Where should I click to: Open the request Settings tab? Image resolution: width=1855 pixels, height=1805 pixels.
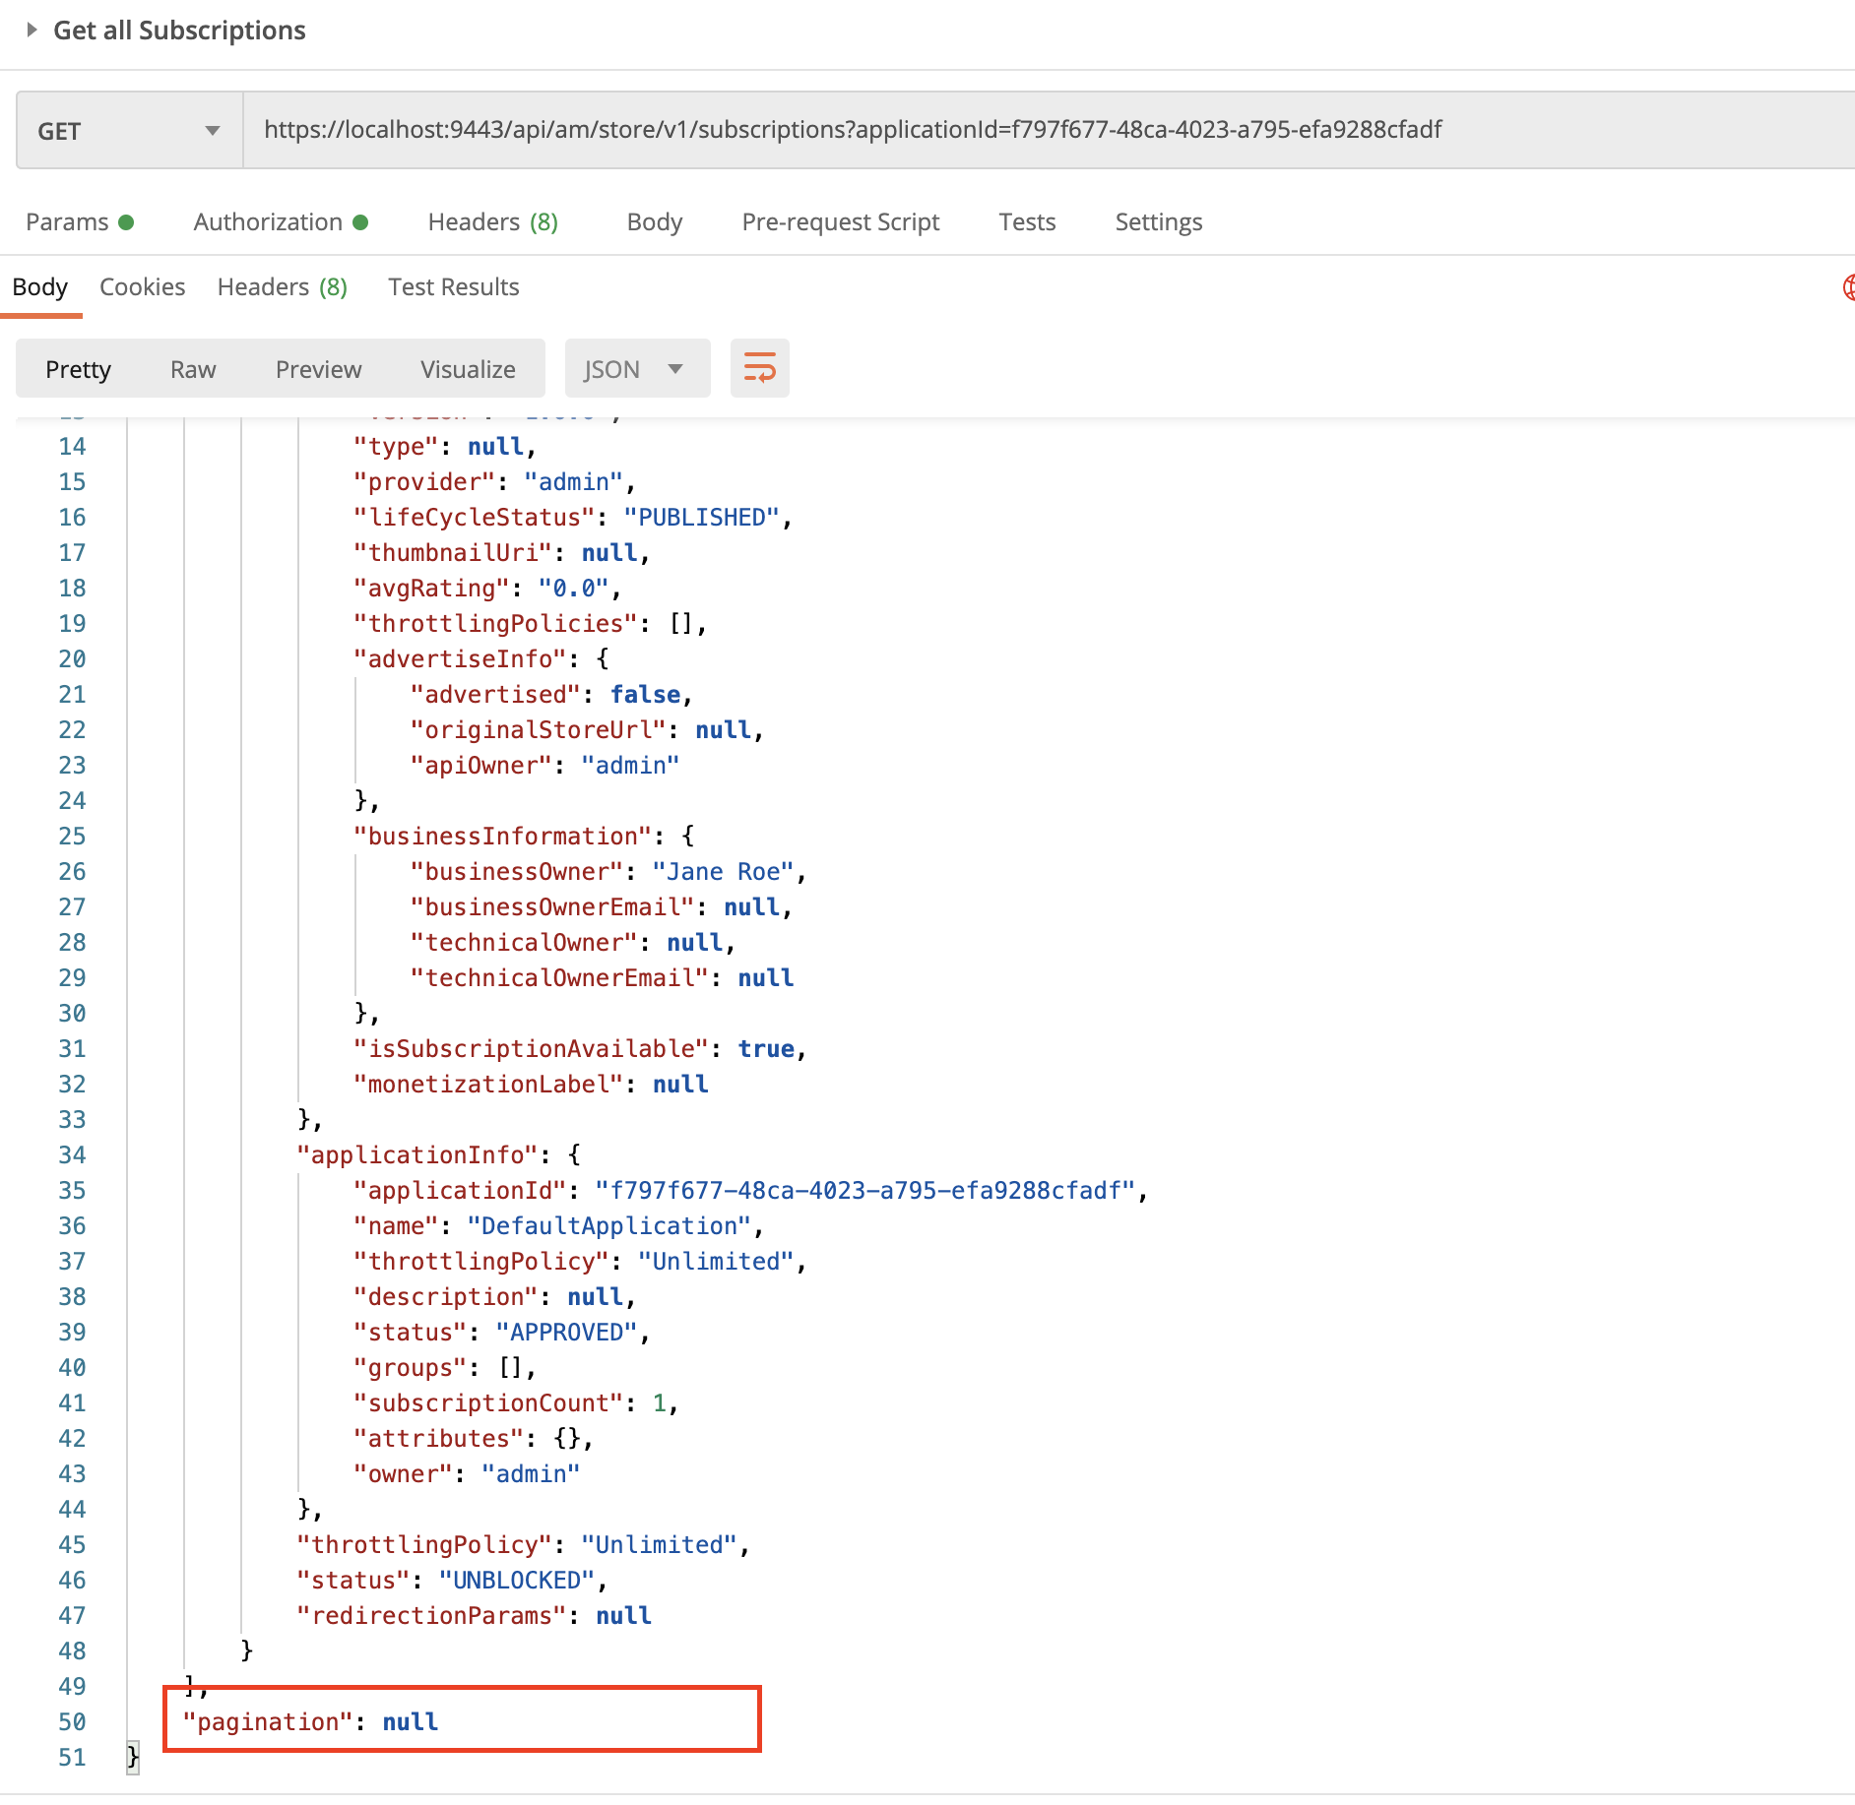click(x=1158, y=221)
